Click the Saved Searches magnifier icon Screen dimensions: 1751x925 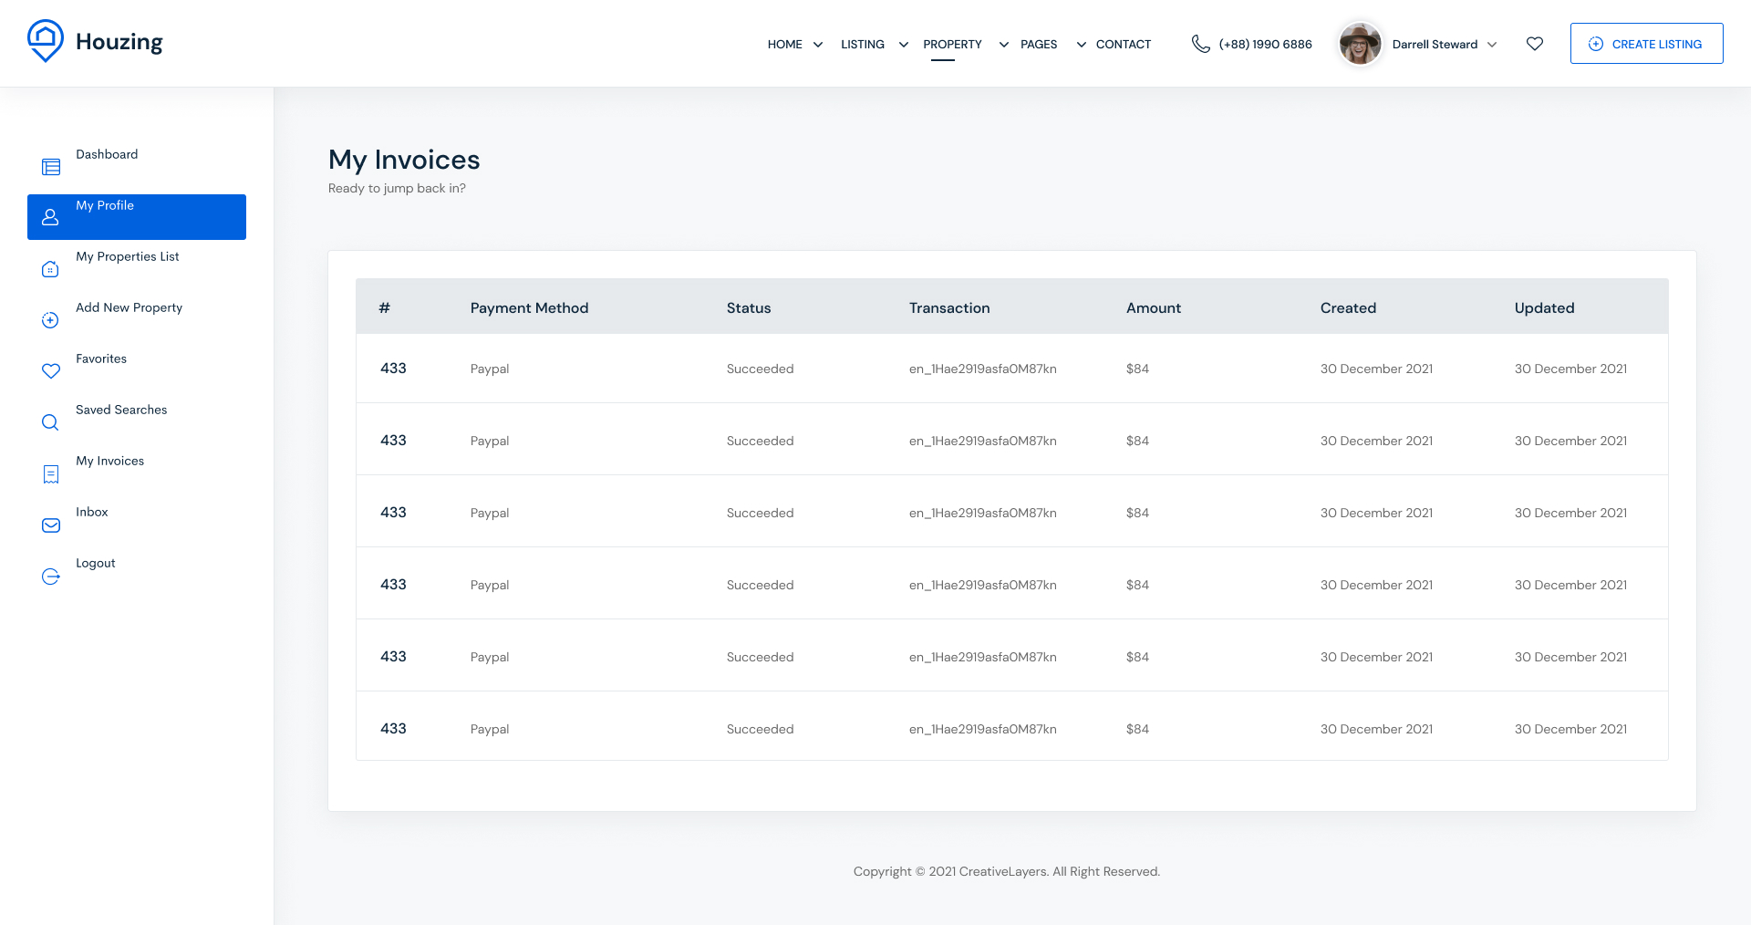(51, 422)
